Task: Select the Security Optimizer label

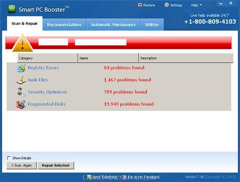Action: [x=48, y=92]
